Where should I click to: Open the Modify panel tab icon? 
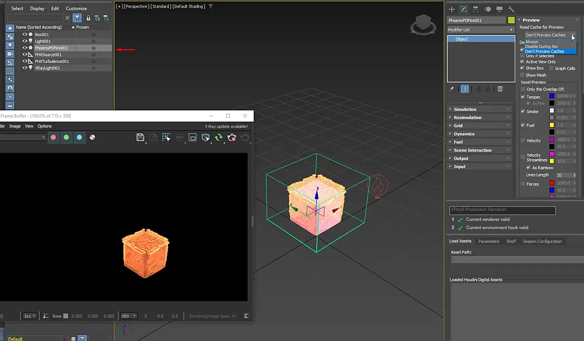[464, 9]
